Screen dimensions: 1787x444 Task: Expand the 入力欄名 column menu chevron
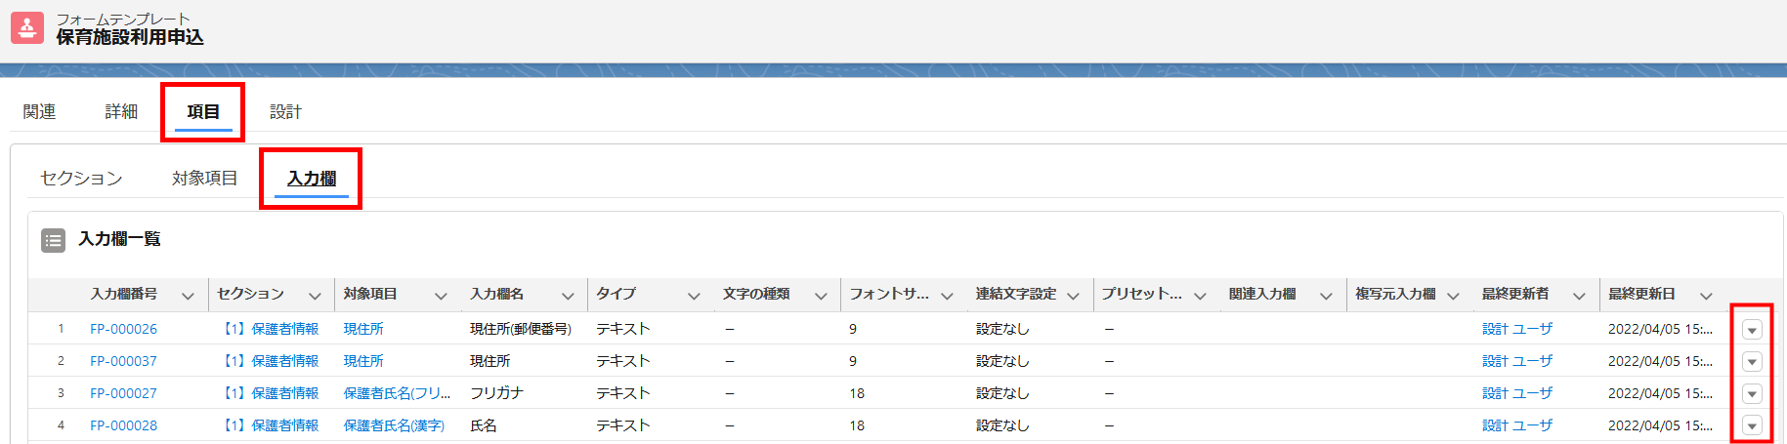pos(568,296)
